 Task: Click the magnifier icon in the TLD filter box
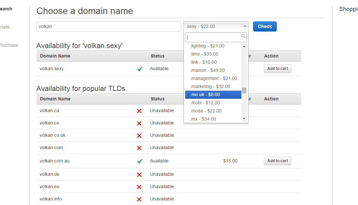(x=243, y=36)
